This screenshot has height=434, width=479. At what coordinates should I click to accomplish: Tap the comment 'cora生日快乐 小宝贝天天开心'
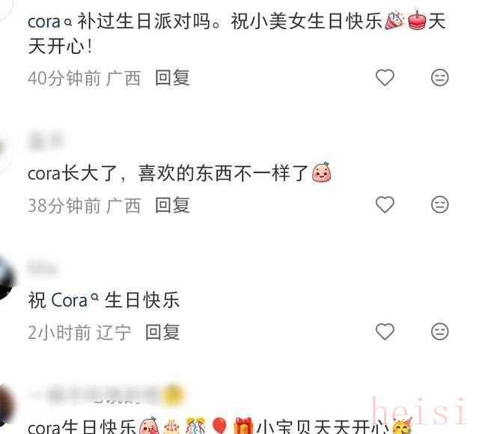tap(220, 426)
